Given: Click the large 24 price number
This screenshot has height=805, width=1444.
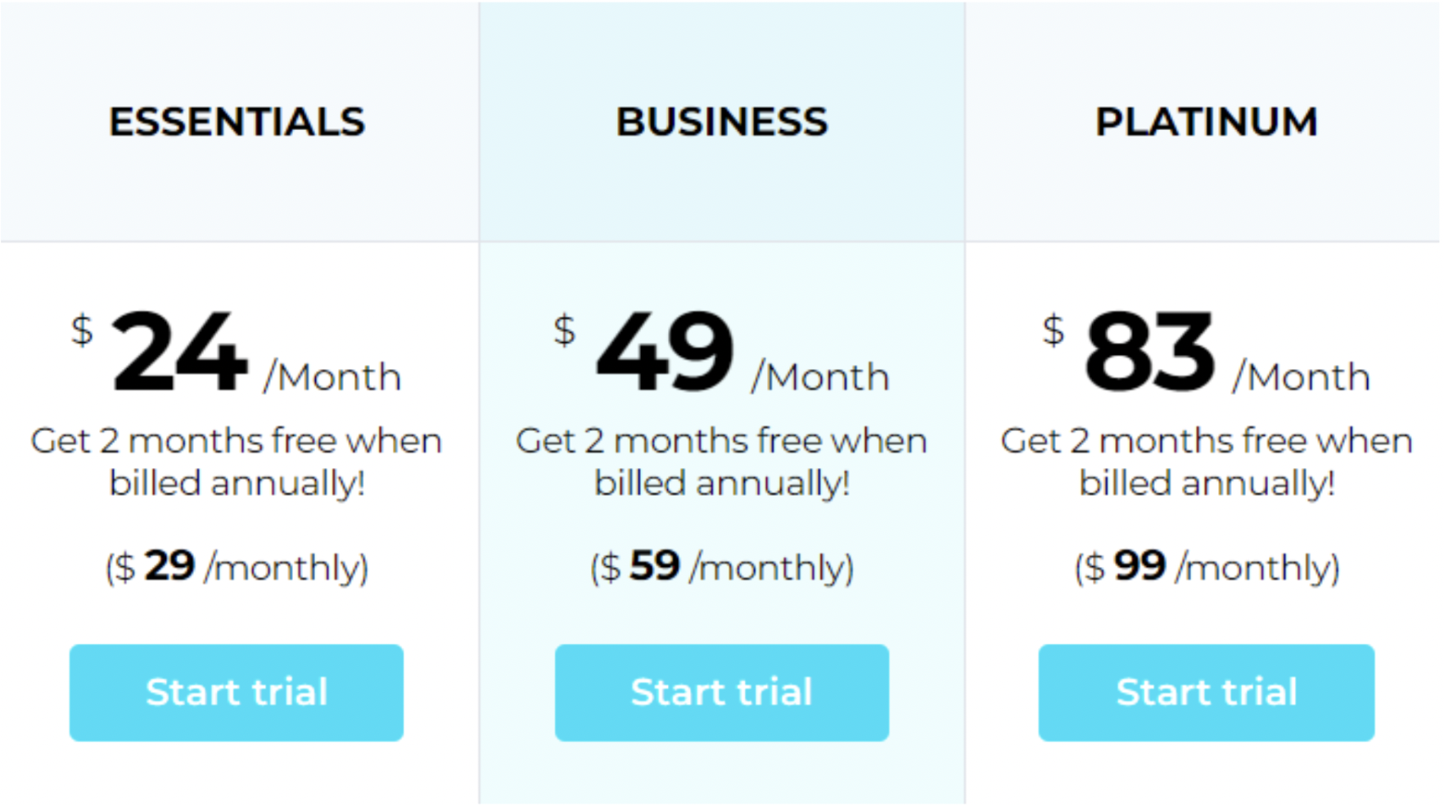Looking at the screenshot, I should [179, 353].
